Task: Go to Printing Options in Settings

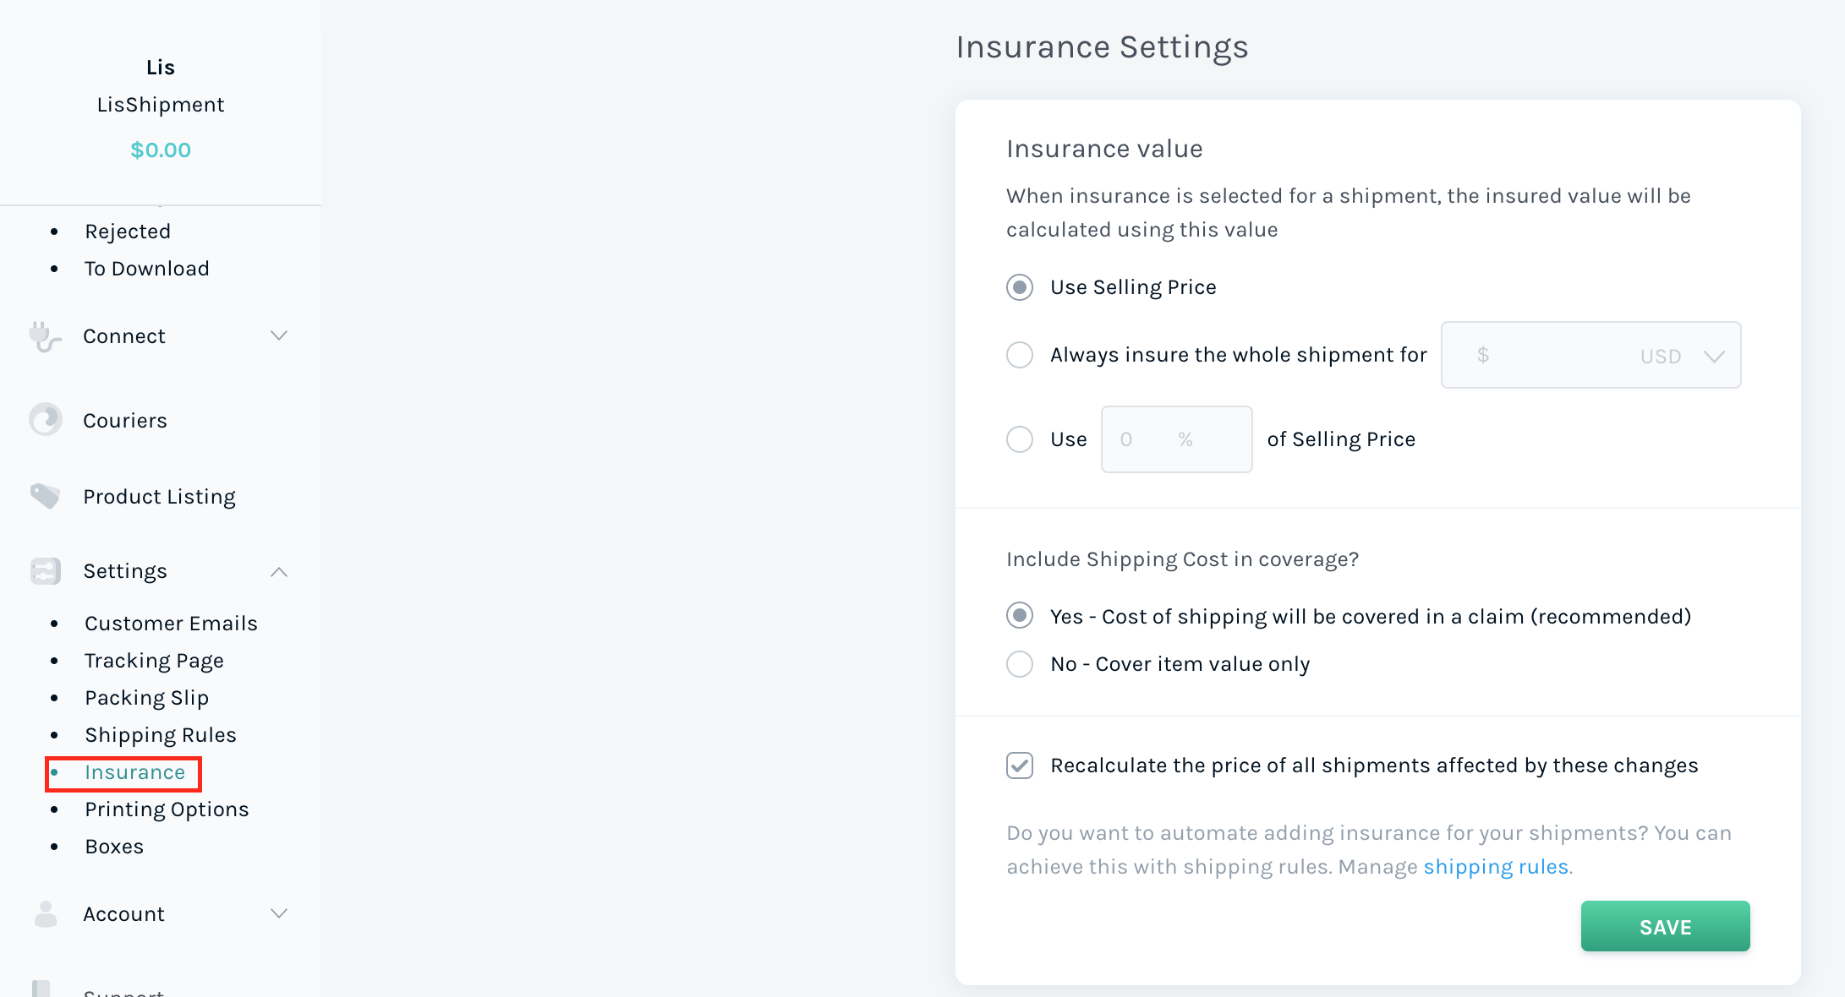Action: coord(167,809)
